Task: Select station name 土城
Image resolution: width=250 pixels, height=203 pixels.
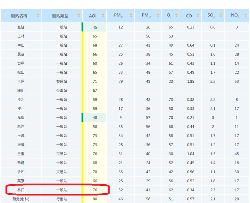Action: click(21, 136)
